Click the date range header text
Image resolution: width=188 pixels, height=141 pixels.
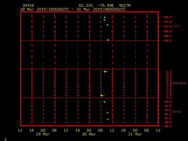point(73,9)
